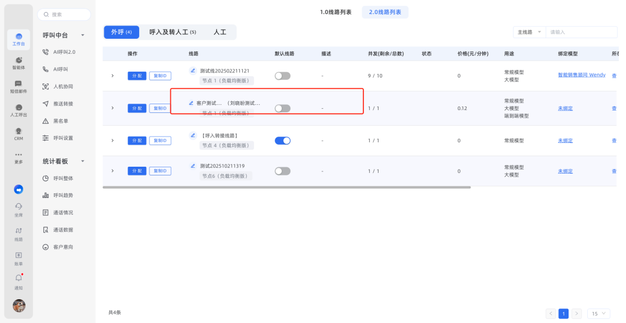Screen dimensions: 626x323
Task: Switch to the 1.0线路列表 tab
Action: tap(336, 12)
